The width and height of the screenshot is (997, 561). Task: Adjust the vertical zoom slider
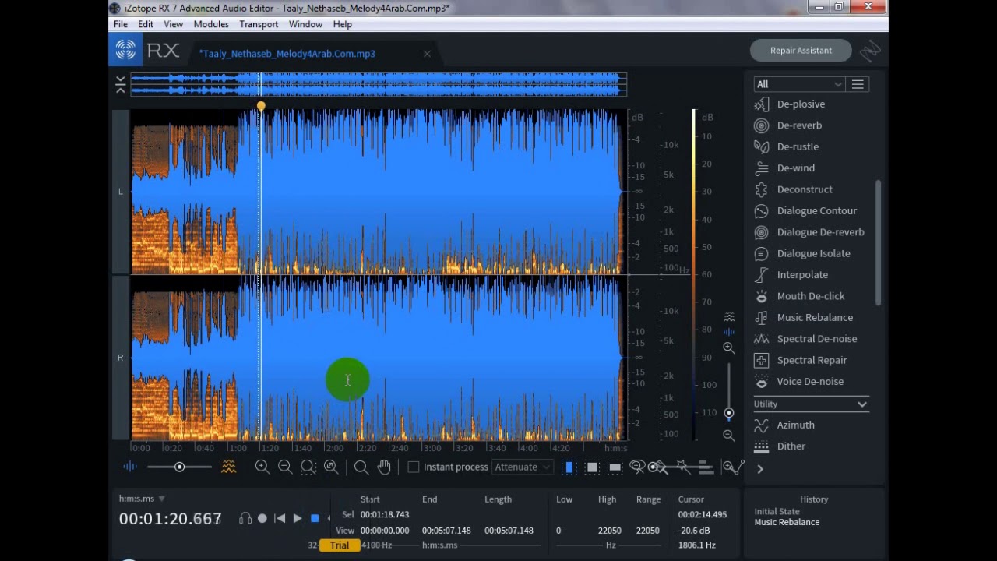(x=728, y=391)
